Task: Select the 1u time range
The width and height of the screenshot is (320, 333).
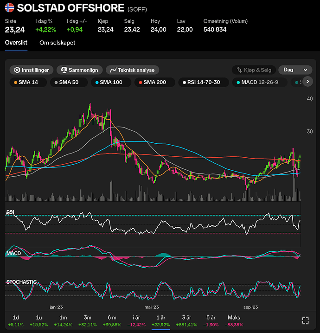Action: (x=39, y=320)
